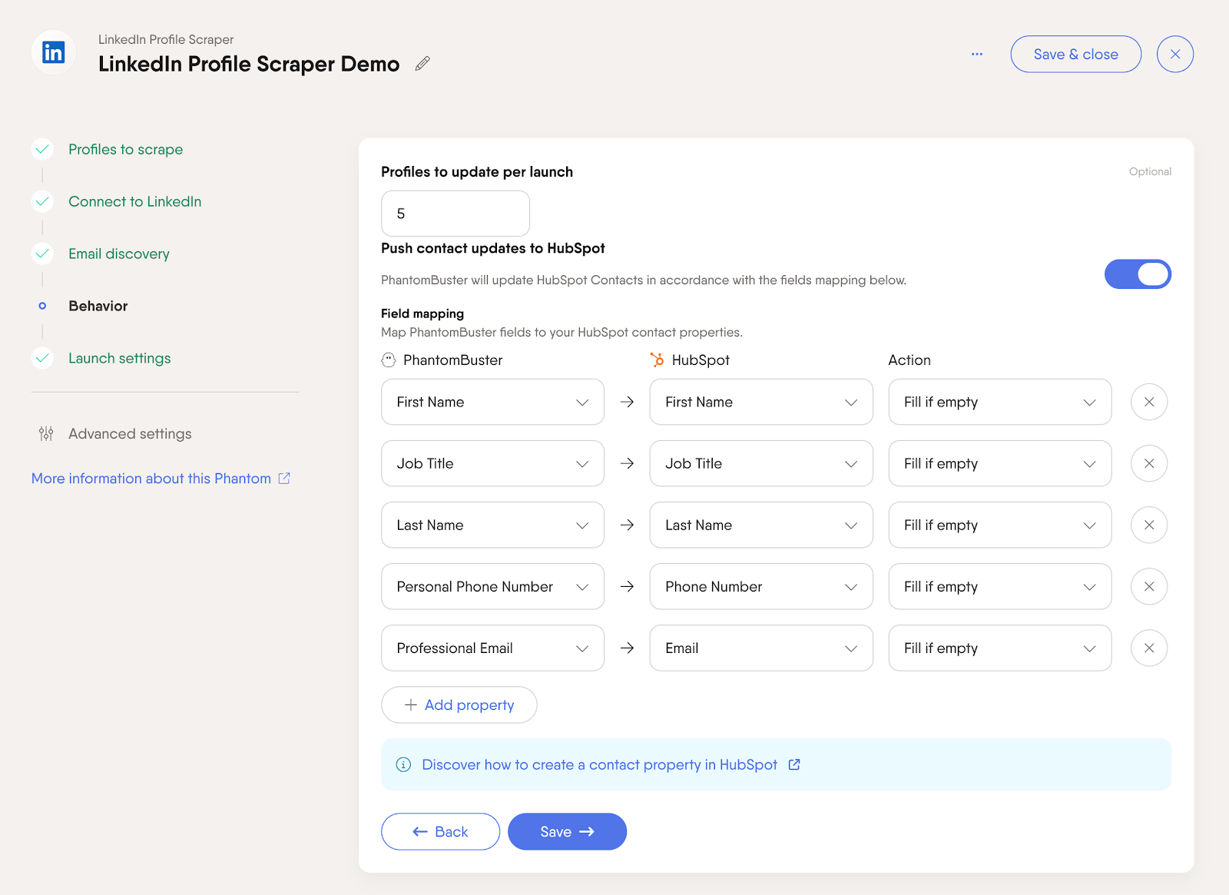Click the LinkedIn Profile Scraper breadcrumb text
The width and height of the screenshot is (1229, 895).
(166, 39)
